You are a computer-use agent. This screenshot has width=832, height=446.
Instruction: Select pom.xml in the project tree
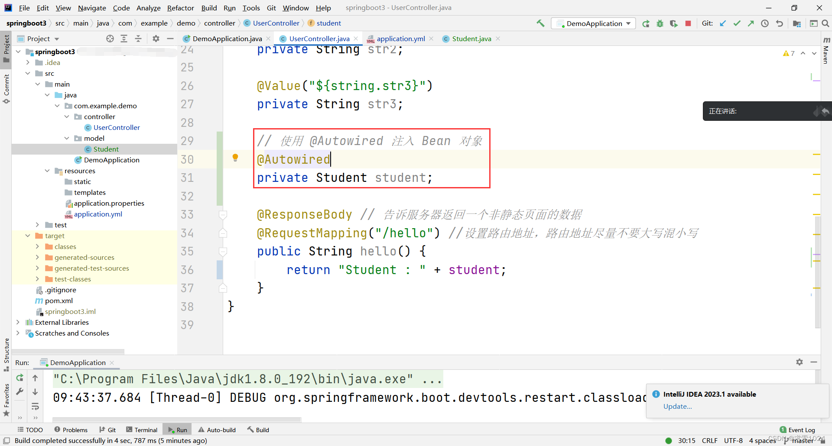59,301
